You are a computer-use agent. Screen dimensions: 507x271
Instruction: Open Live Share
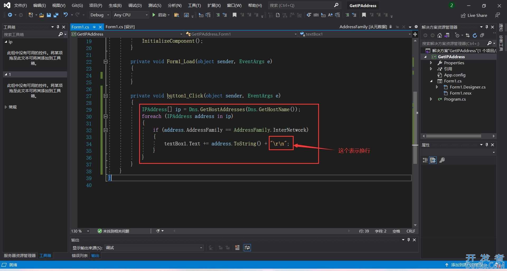474,15
